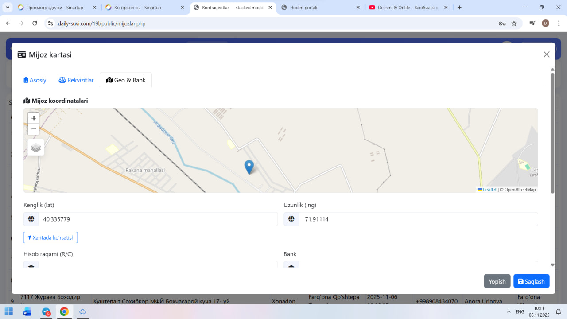This screenshot has height=319, width=567.
Task: Click "+998908434070" in the background table
Action: tap(437, 301)
